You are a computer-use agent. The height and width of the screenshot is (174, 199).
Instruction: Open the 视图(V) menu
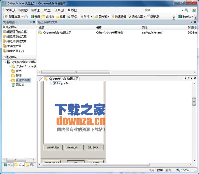[x=23, y=10]
